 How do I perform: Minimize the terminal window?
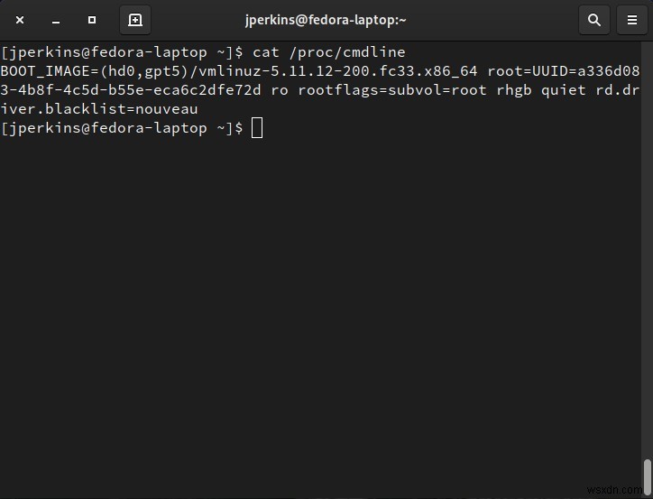point(56,19)
